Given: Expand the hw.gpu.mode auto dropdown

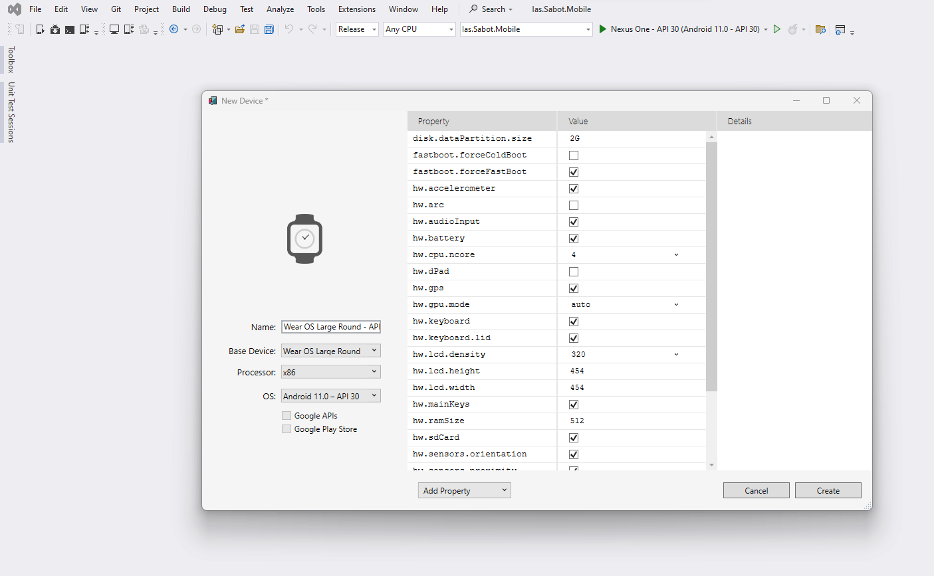Looking at the screenshot, I should pyautogui.click(x=676, y=305).
